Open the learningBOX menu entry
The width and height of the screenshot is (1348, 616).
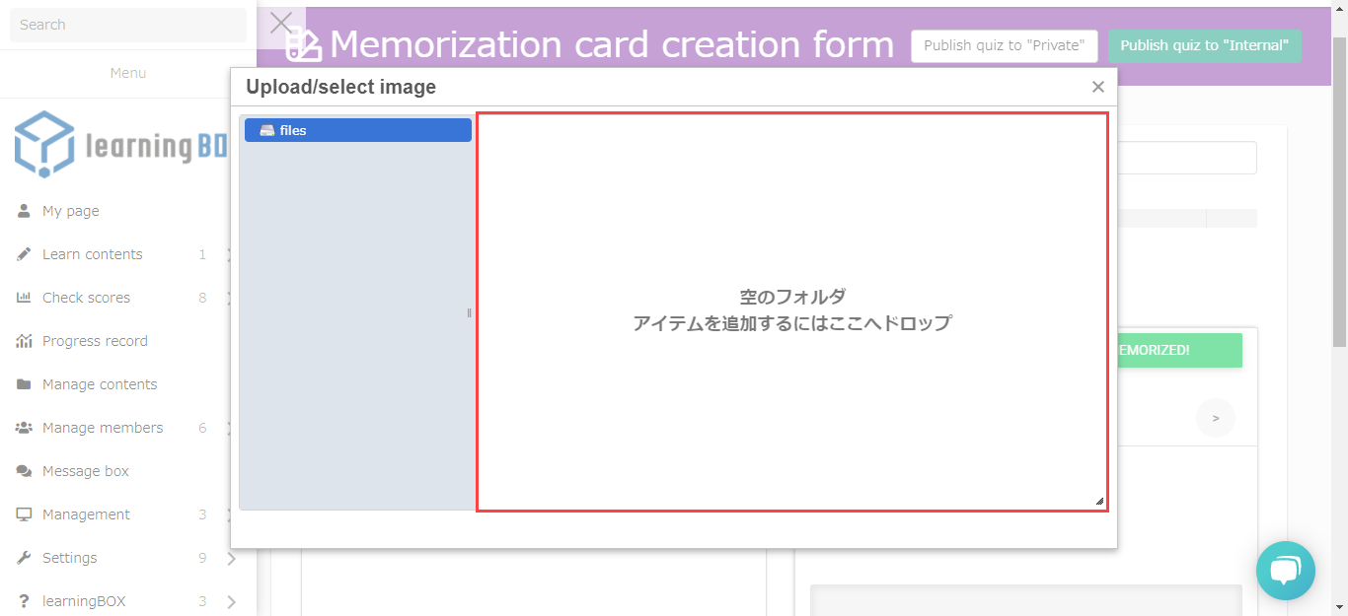click(84, 601)
